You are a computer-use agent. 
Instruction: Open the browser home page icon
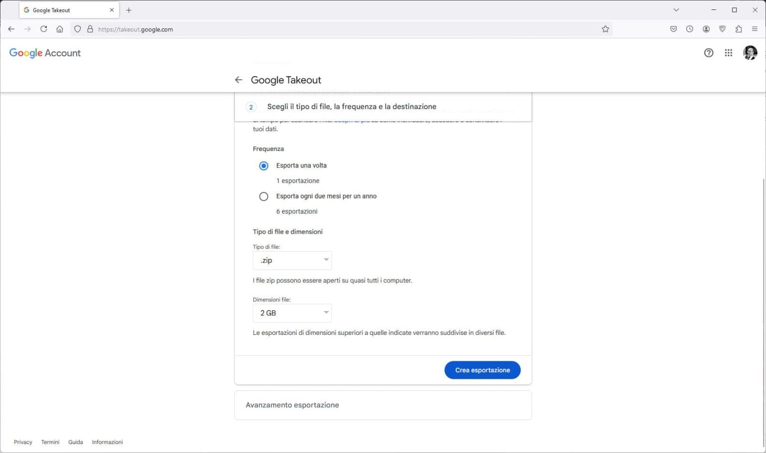point(60,29)
